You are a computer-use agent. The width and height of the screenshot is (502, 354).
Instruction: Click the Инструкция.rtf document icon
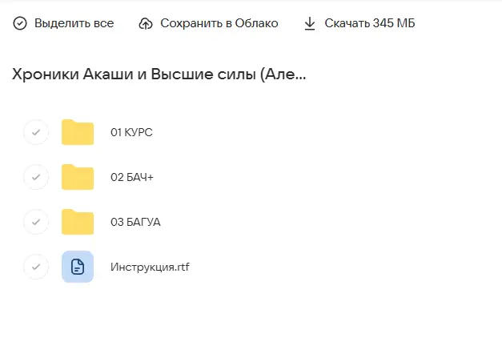(78, 267)
